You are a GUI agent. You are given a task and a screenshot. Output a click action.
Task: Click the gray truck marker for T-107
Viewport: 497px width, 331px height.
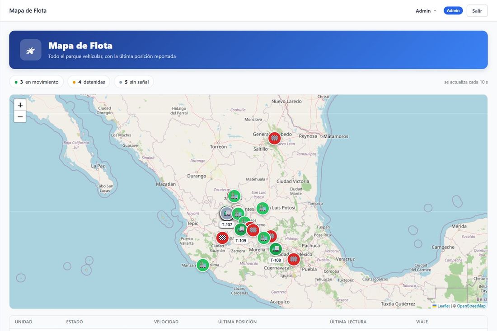(227, 213)
